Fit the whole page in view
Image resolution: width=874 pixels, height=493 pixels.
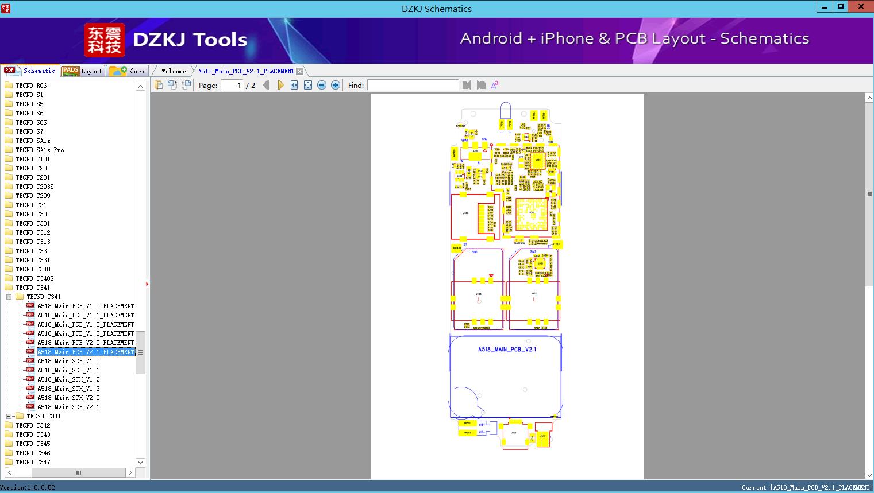pyautogui.click(x=308, y=85)
